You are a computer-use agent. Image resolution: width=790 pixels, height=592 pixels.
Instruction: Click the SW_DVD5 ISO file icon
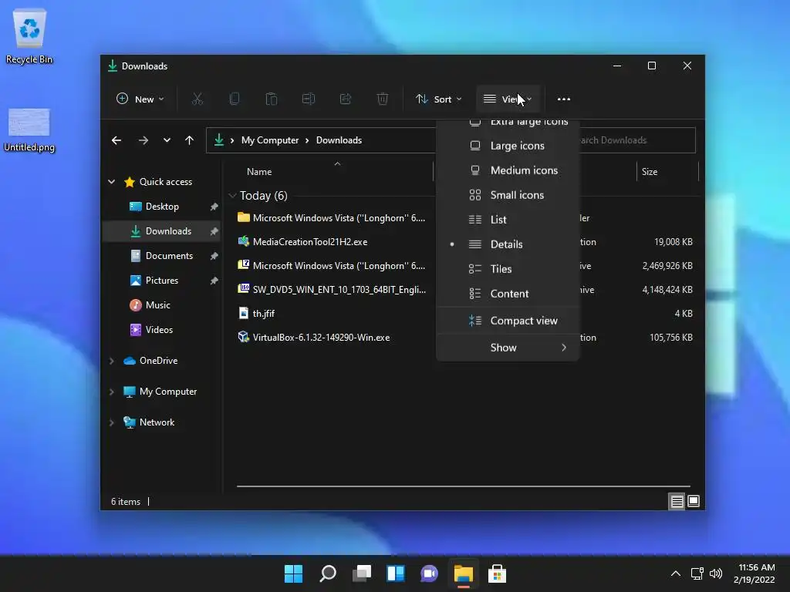tap(243, 289)
